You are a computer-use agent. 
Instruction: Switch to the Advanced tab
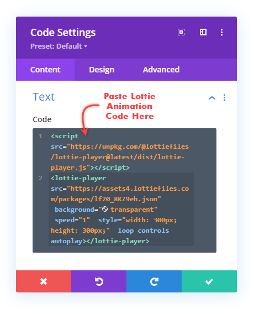coord(161,70)
